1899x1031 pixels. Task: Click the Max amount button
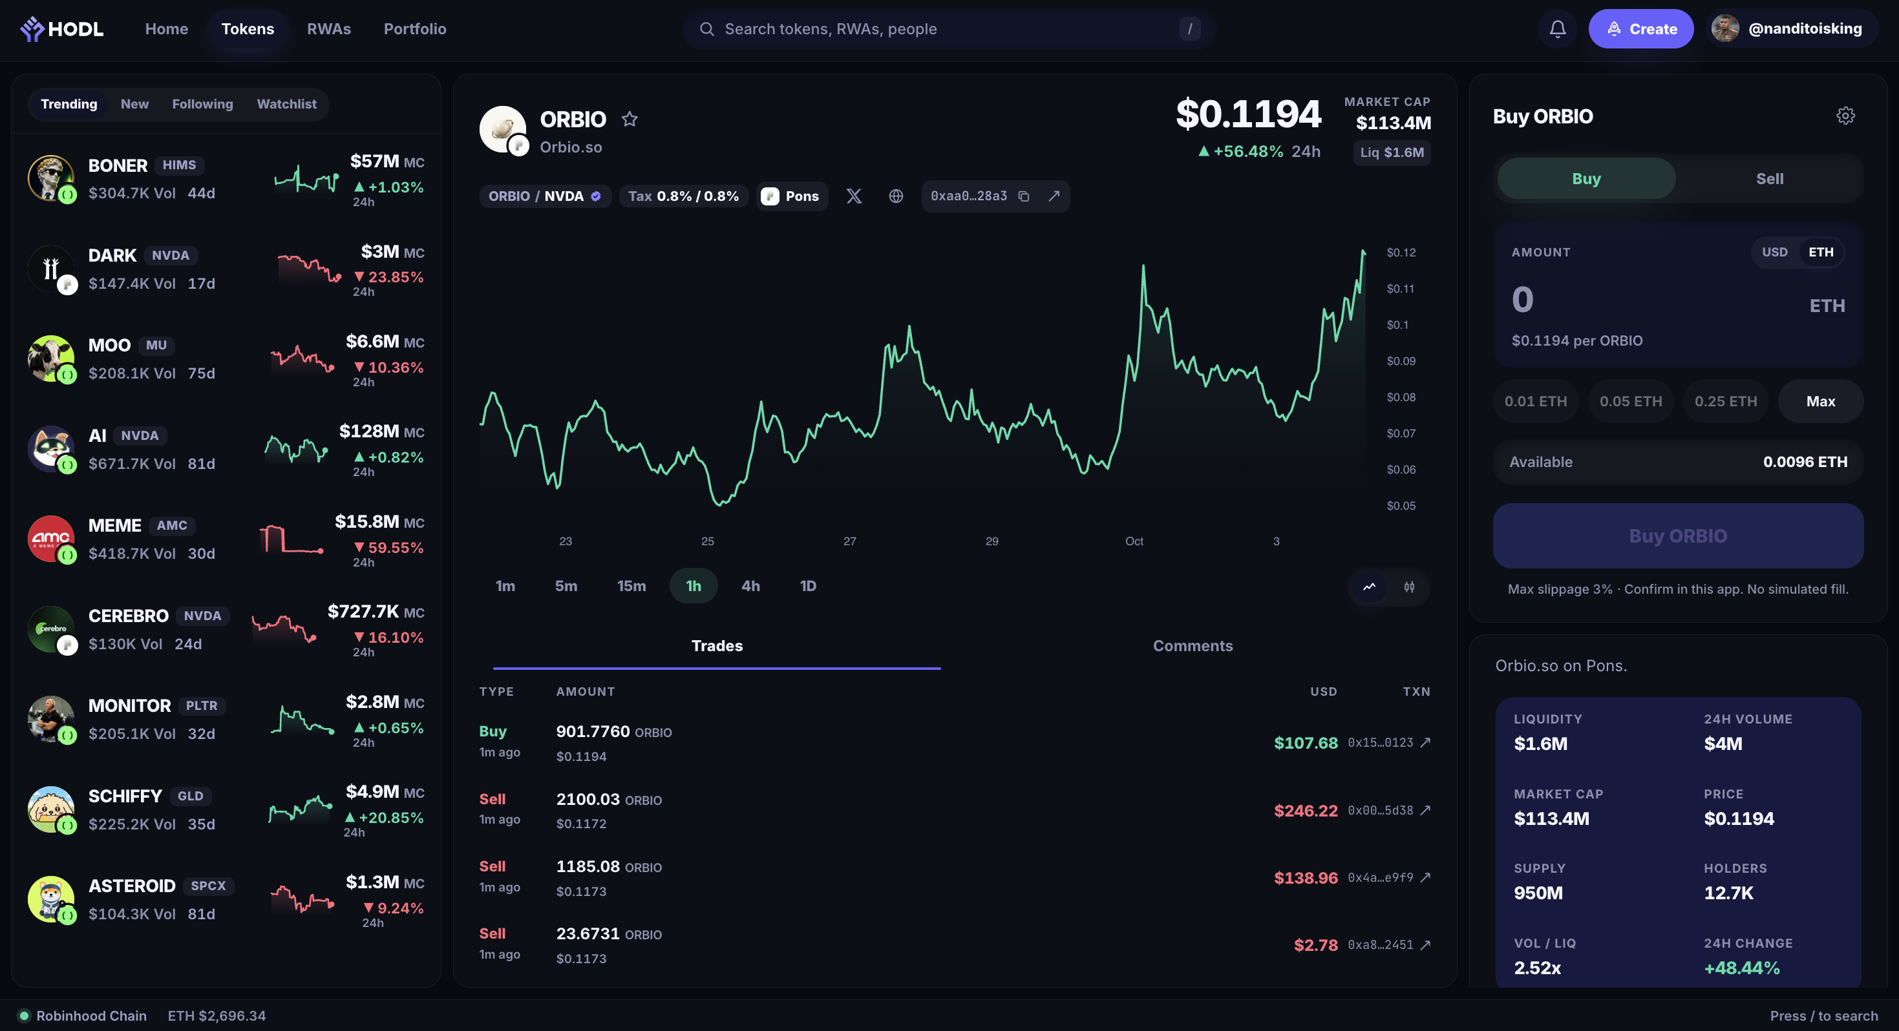pyautogui.click(x=1820, y=401)
